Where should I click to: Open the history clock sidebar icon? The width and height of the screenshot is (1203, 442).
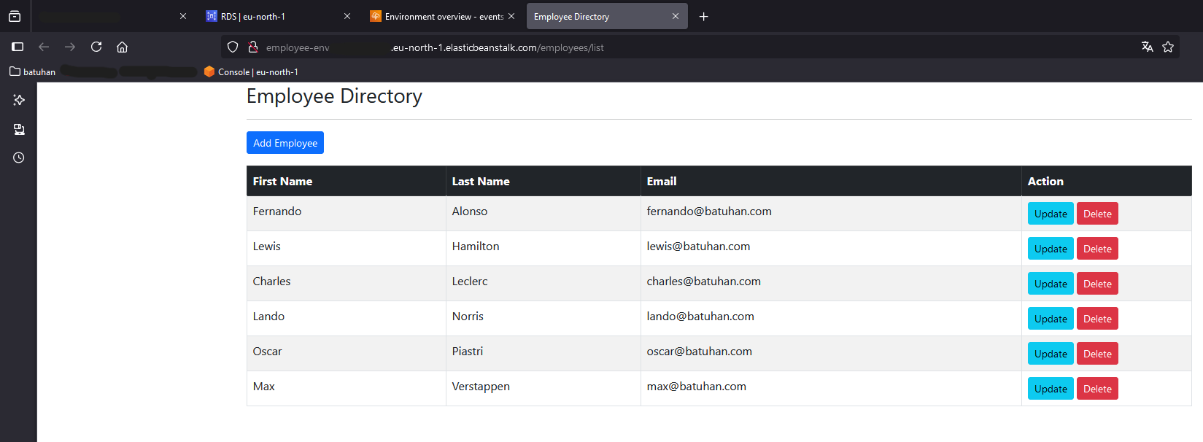[x=19, y=158]
